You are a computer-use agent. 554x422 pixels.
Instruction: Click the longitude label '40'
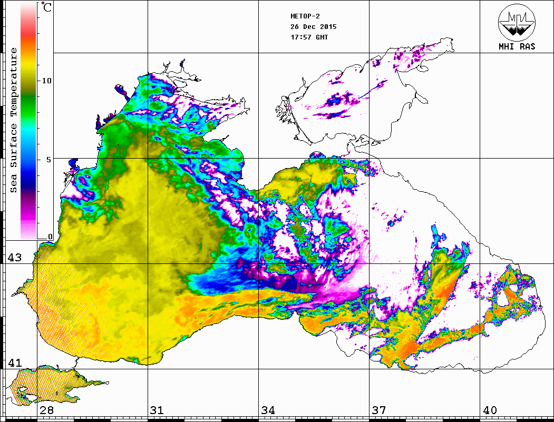pos(490,410)
